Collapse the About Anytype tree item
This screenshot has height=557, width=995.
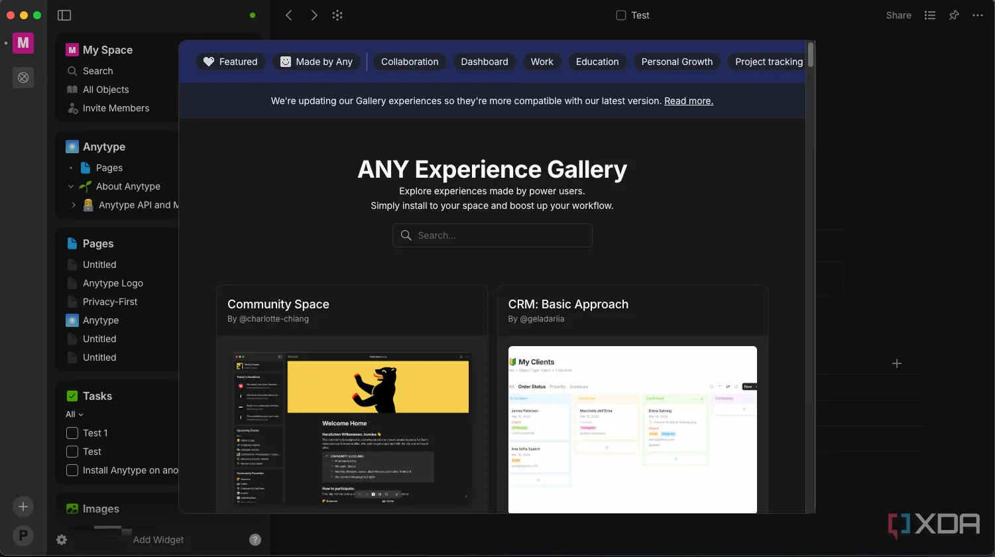[71, 186]
